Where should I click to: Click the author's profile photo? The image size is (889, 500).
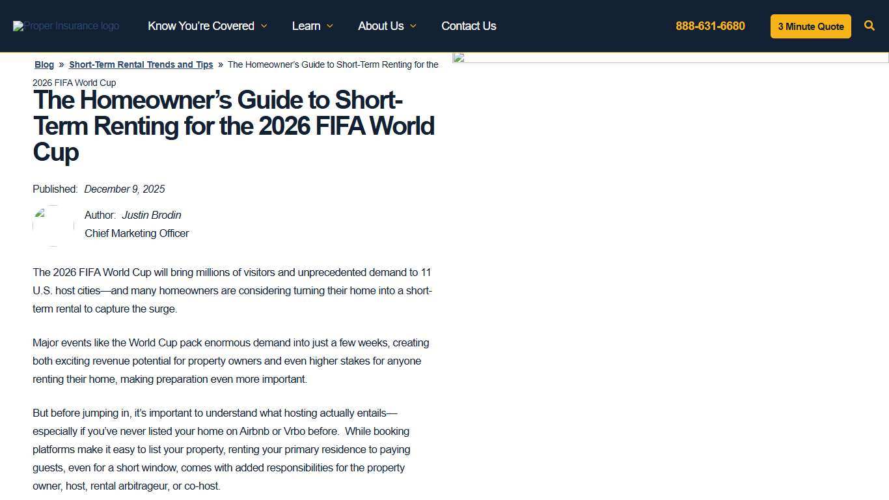coord(53,226)
